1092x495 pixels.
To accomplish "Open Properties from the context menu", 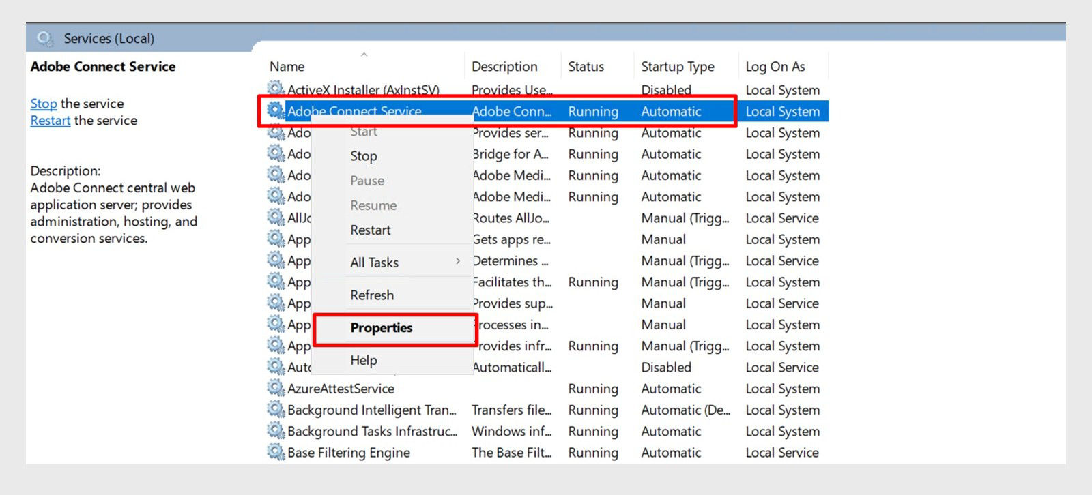I will [382, 328].
